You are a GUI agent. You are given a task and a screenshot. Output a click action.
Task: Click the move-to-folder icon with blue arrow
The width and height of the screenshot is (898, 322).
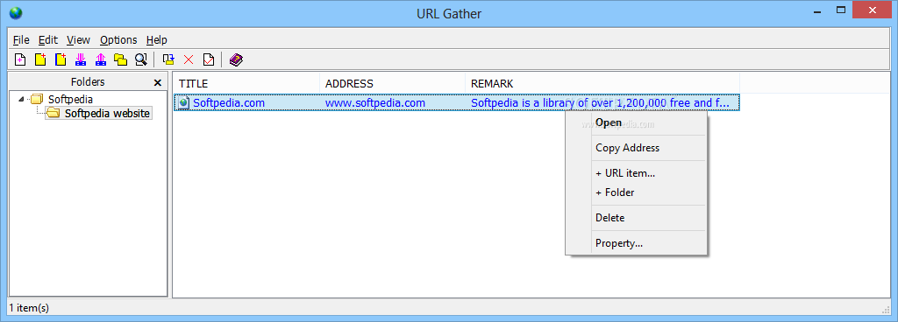168,59
